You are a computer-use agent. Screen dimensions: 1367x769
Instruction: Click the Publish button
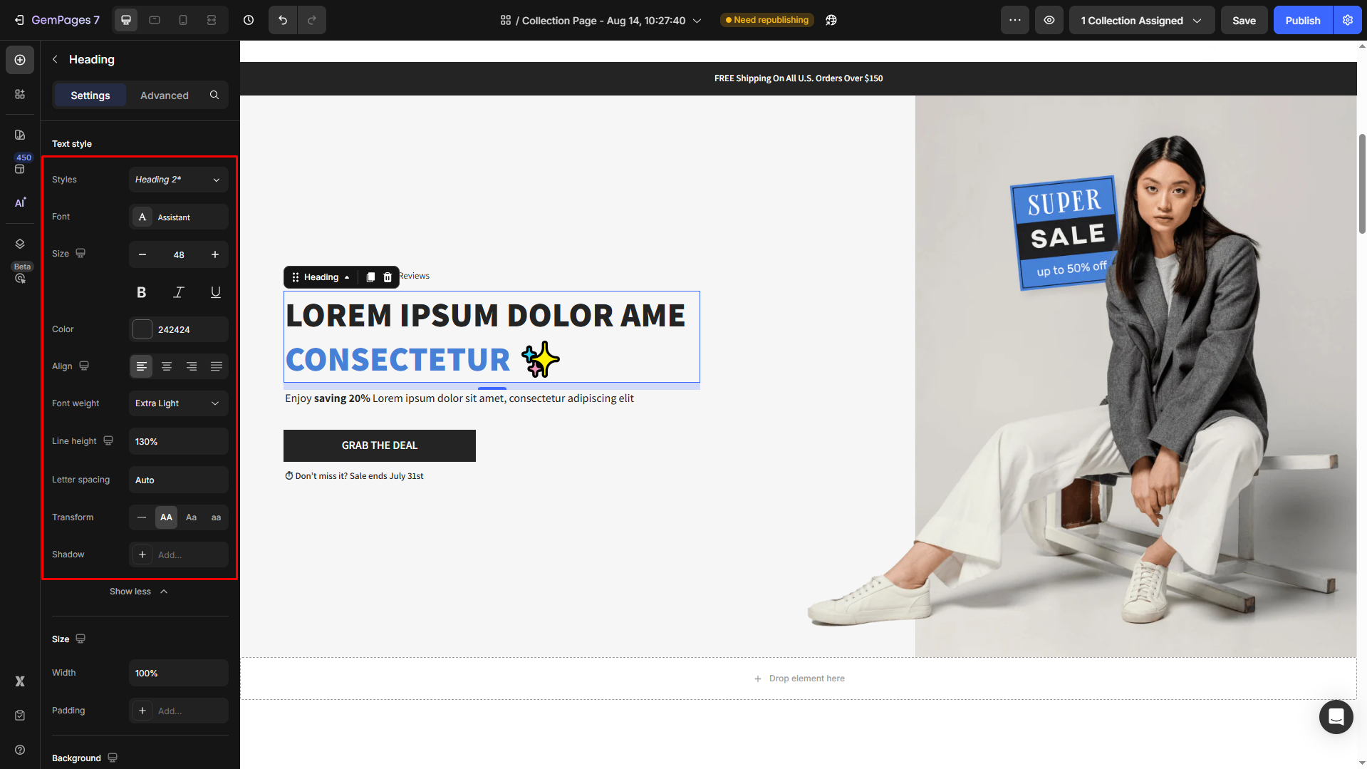[x=1303, y=20]
